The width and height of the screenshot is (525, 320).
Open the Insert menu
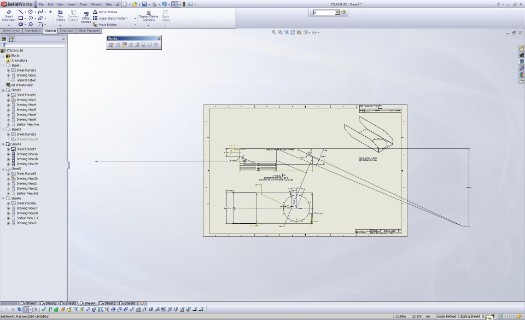point(72,4)
